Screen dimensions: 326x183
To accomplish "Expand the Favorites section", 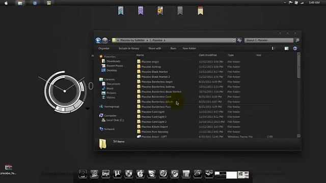I will (110, 56).
